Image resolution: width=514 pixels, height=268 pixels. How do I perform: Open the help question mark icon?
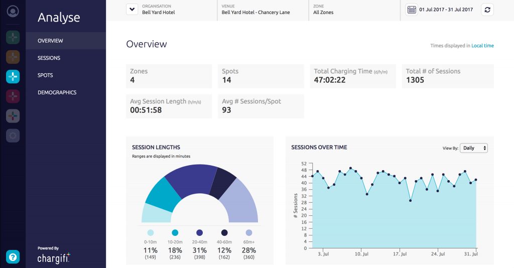pyautogui.click(x=13, y=257)
